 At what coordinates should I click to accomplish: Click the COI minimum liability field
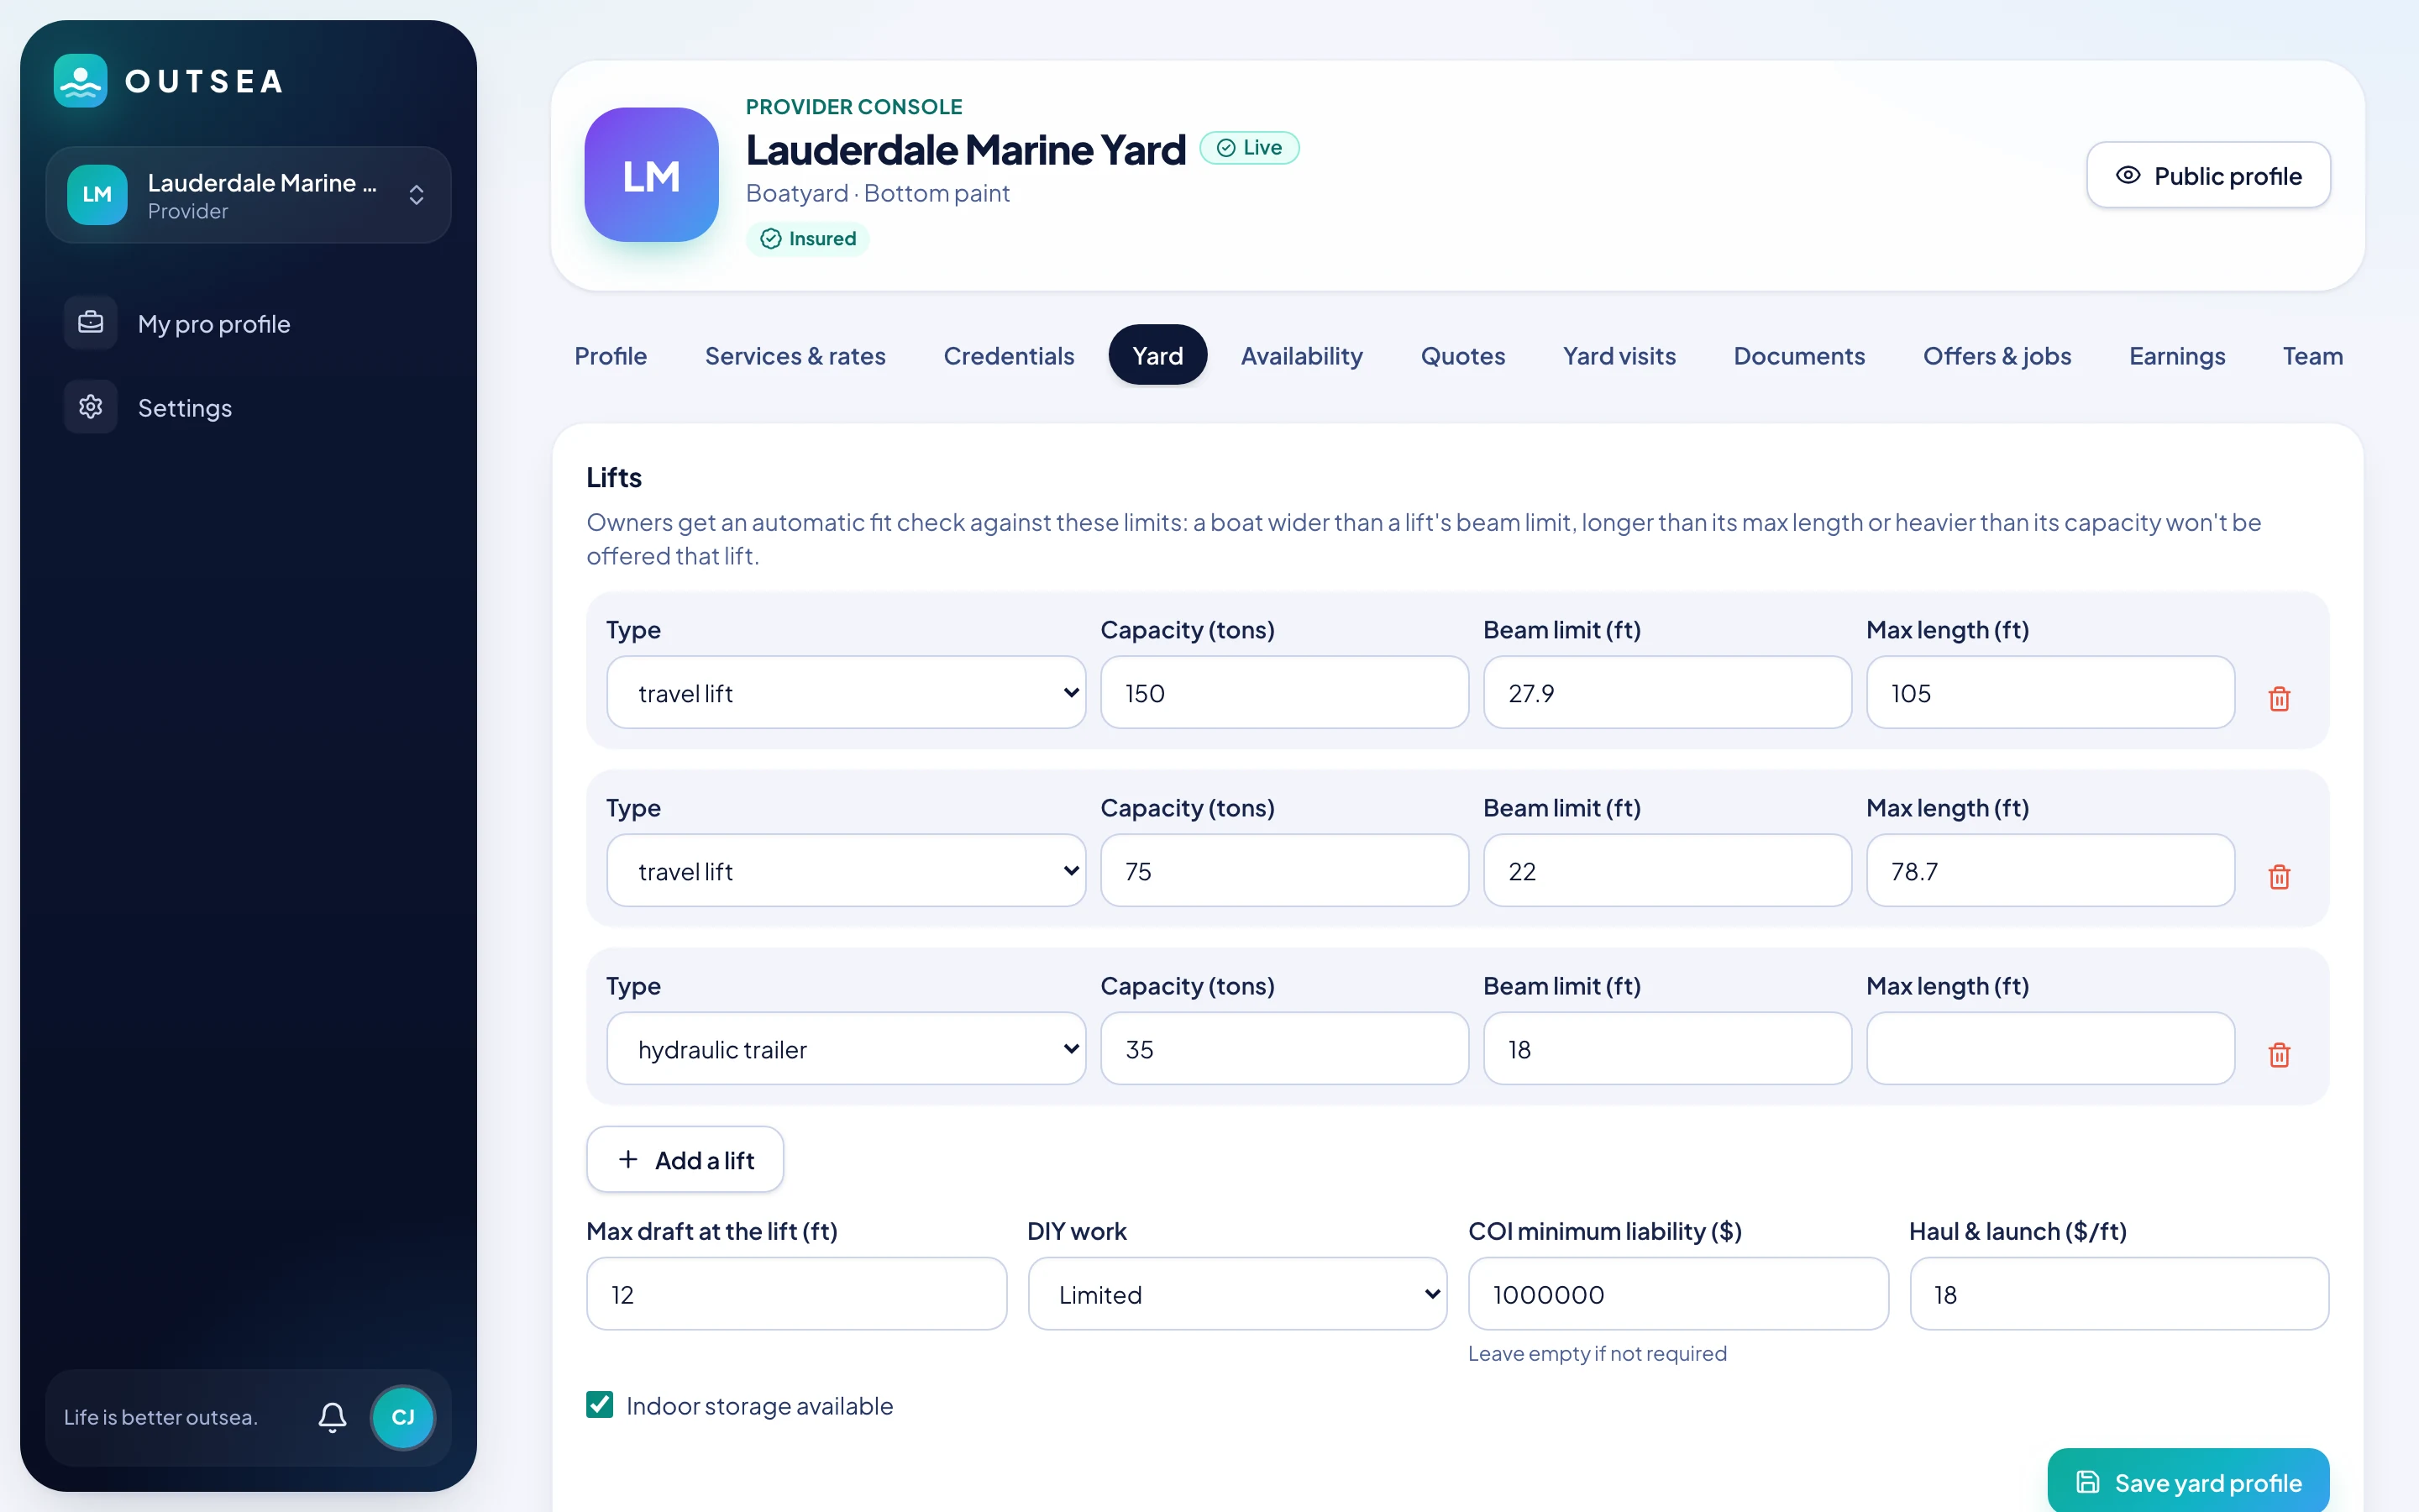coord(1678,1294)
